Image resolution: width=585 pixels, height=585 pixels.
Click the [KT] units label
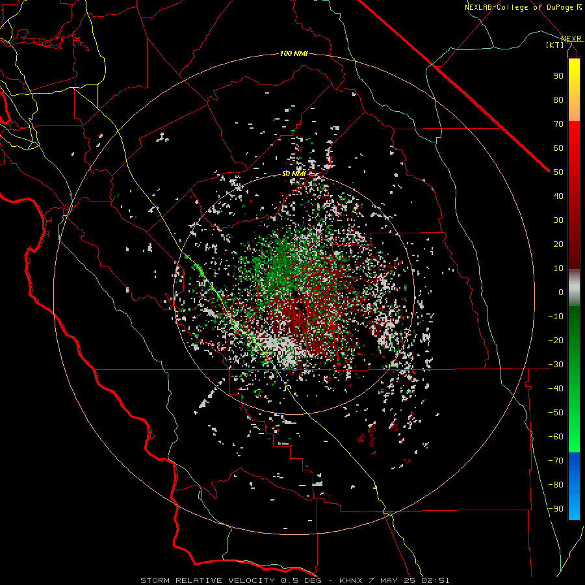pyautogui.click(x=555, y=45)
